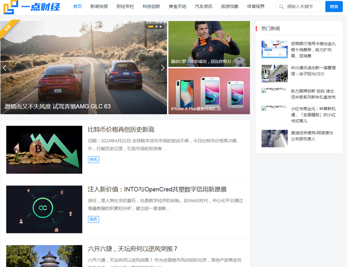Select the third carousel indicator dot
This screenshot has width=347, height=267.
(161, 27)
